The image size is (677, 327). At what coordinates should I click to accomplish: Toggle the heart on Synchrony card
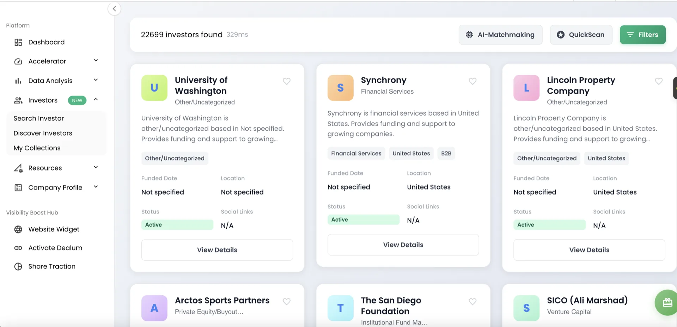(472, 81)
